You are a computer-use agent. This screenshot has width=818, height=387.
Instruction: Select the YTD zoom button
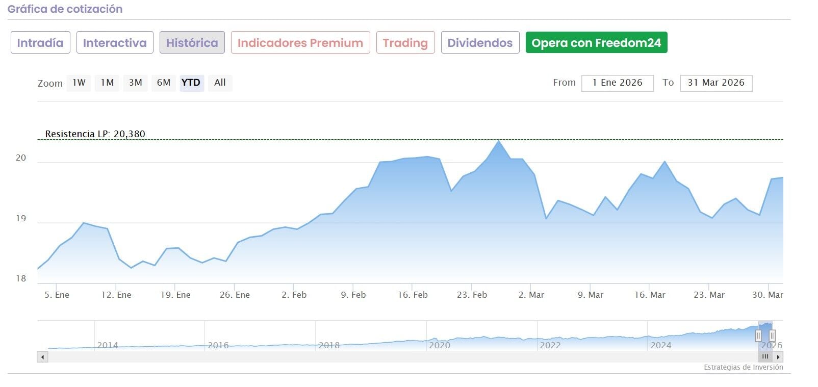[191, 83]
